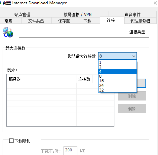Open the 站点管理 tab

[x=22, y=15]
